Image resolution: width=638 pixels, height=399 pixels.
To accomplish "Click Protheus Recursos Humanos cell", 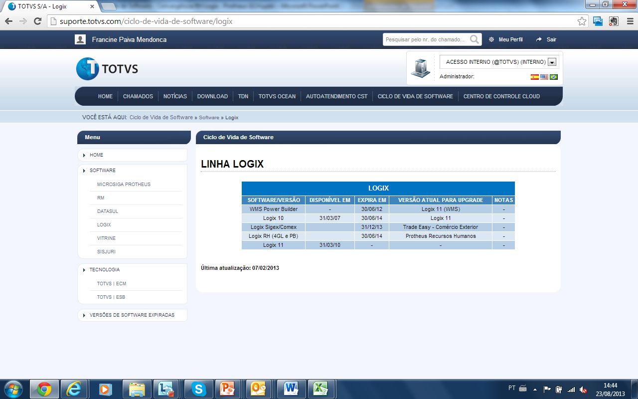I will pyautogui.click(x=441, y=236).
